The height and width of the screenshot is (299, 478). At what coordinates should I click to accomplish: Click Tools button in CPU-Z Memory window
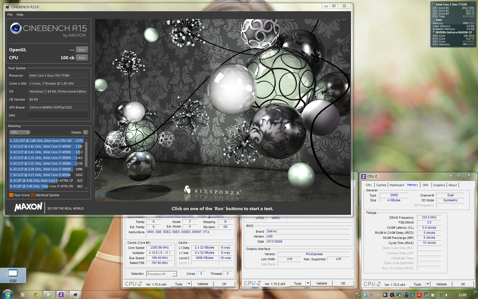pyautogui.click(x=417, y=284)
